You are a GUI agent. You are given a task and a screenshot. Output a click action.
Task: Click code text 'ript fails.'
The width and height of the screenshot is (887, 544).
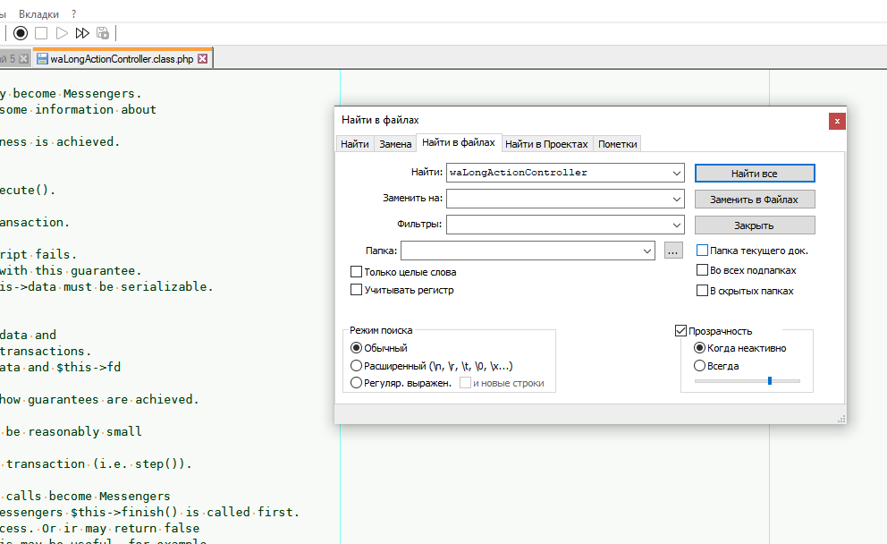(38, 255)
